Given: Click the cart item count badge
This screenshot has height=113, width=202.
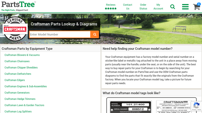Looking at the screenshot, I should pos(199,4).
